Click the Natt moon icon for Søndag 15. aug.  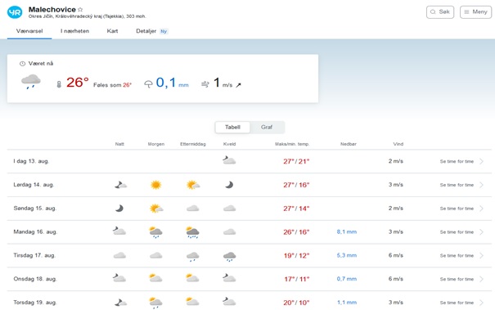click(119, 209)
